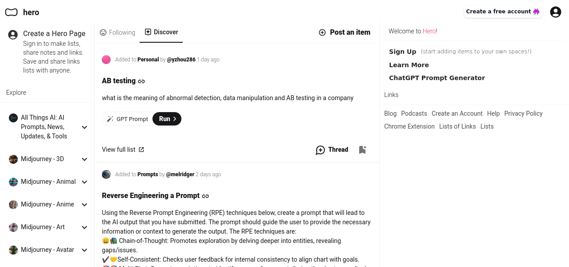Viewport: 569px width, 267px height.
Task: Open the user profile account icon
Action: tap(555, 12)
